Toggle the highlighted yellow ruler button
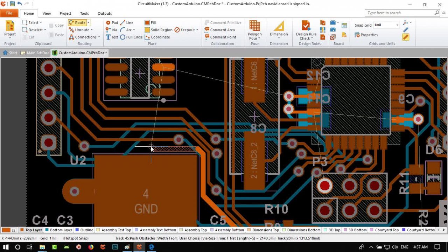The height and width of the screenshot is (252, 448). (406, 37)
